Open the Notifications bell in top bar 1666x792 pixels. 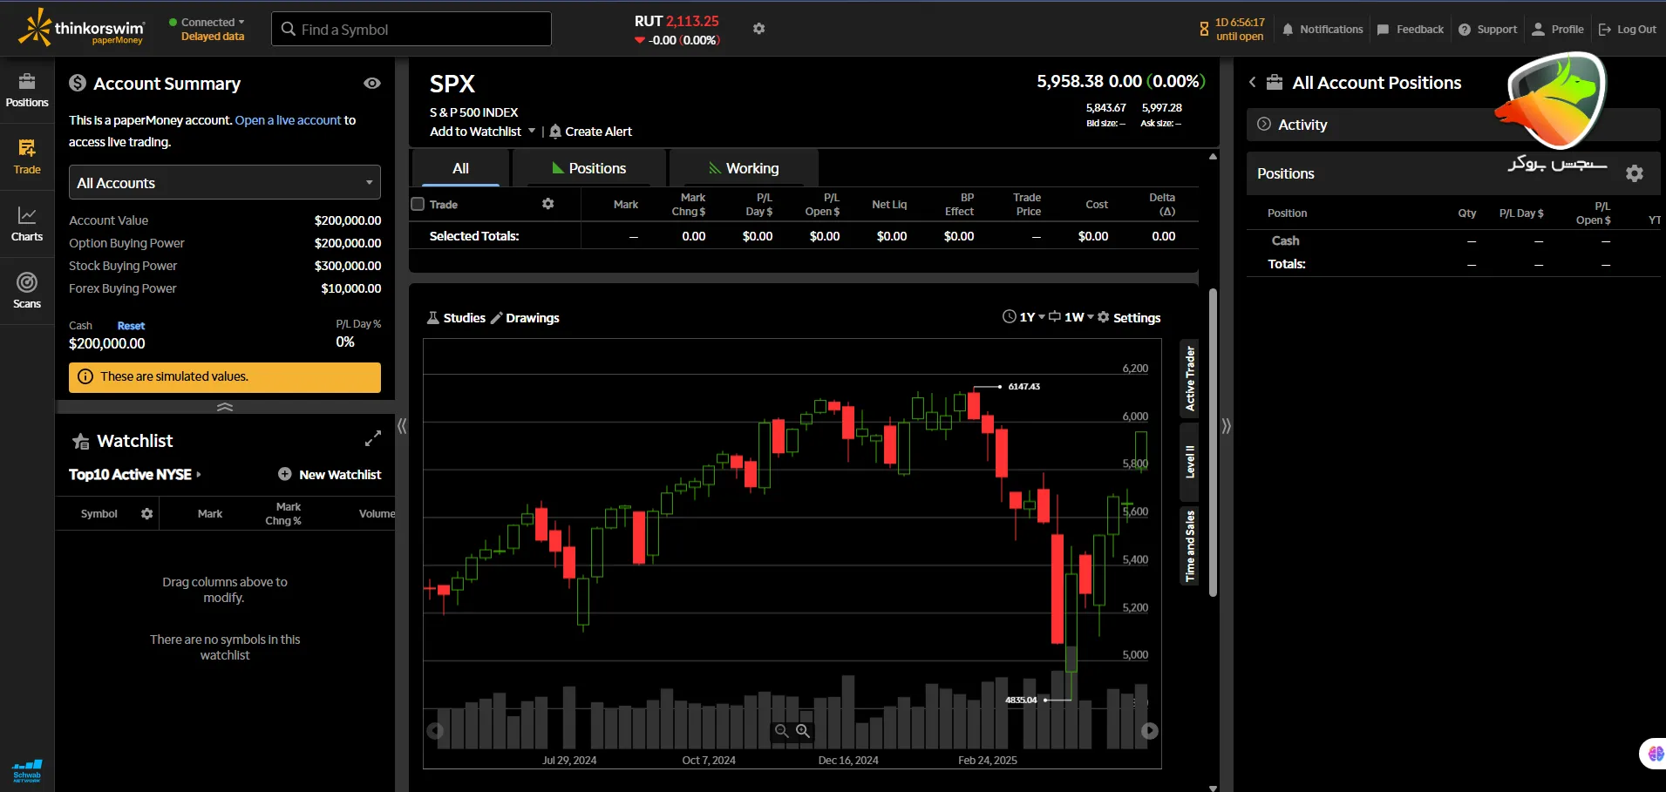1289,29
